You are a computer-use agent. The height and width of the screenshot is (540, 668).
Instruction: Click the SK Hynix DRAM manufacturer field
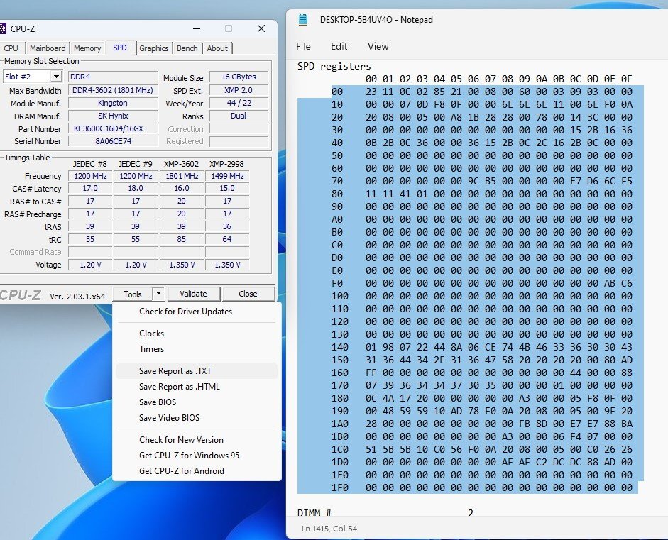[x=113, y=116]
